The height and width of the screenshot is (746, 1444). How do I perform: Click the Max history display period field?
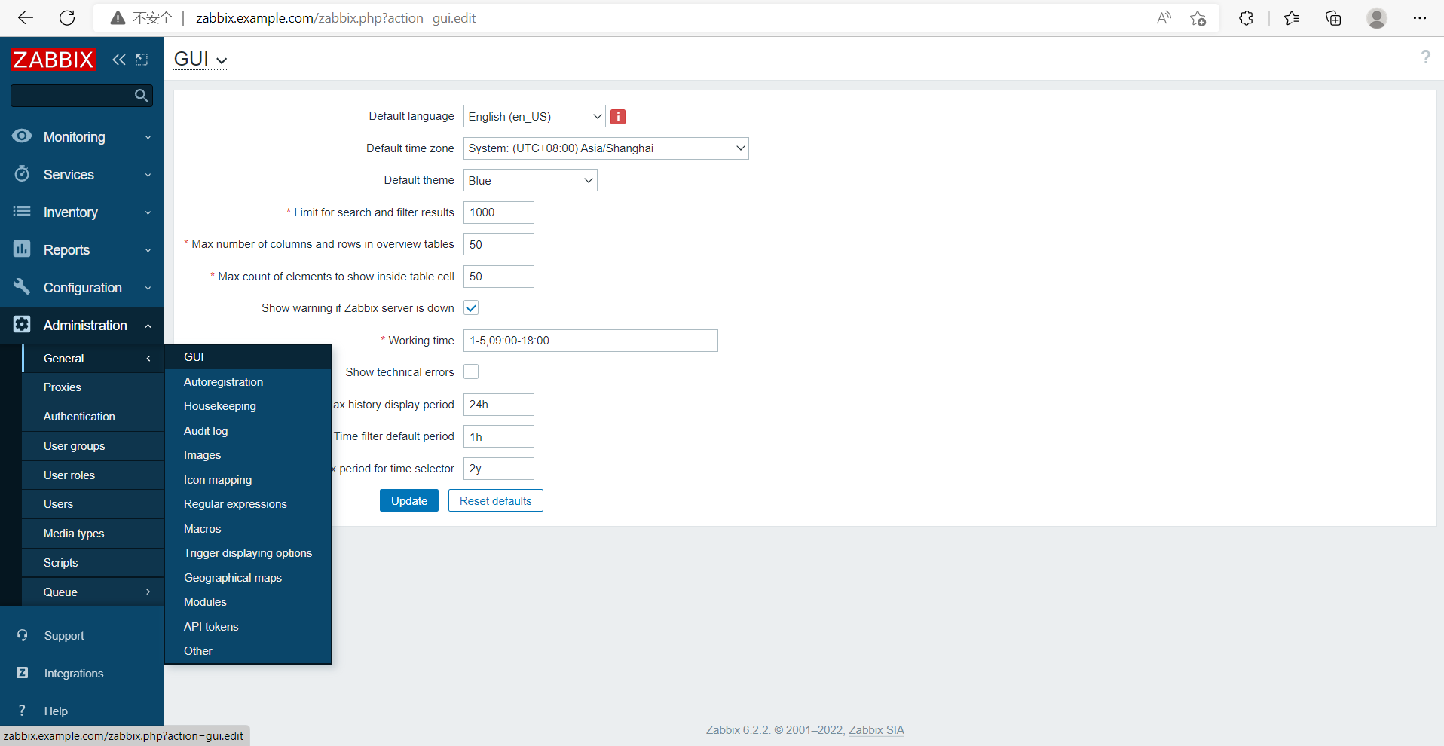tap(499, 405)
